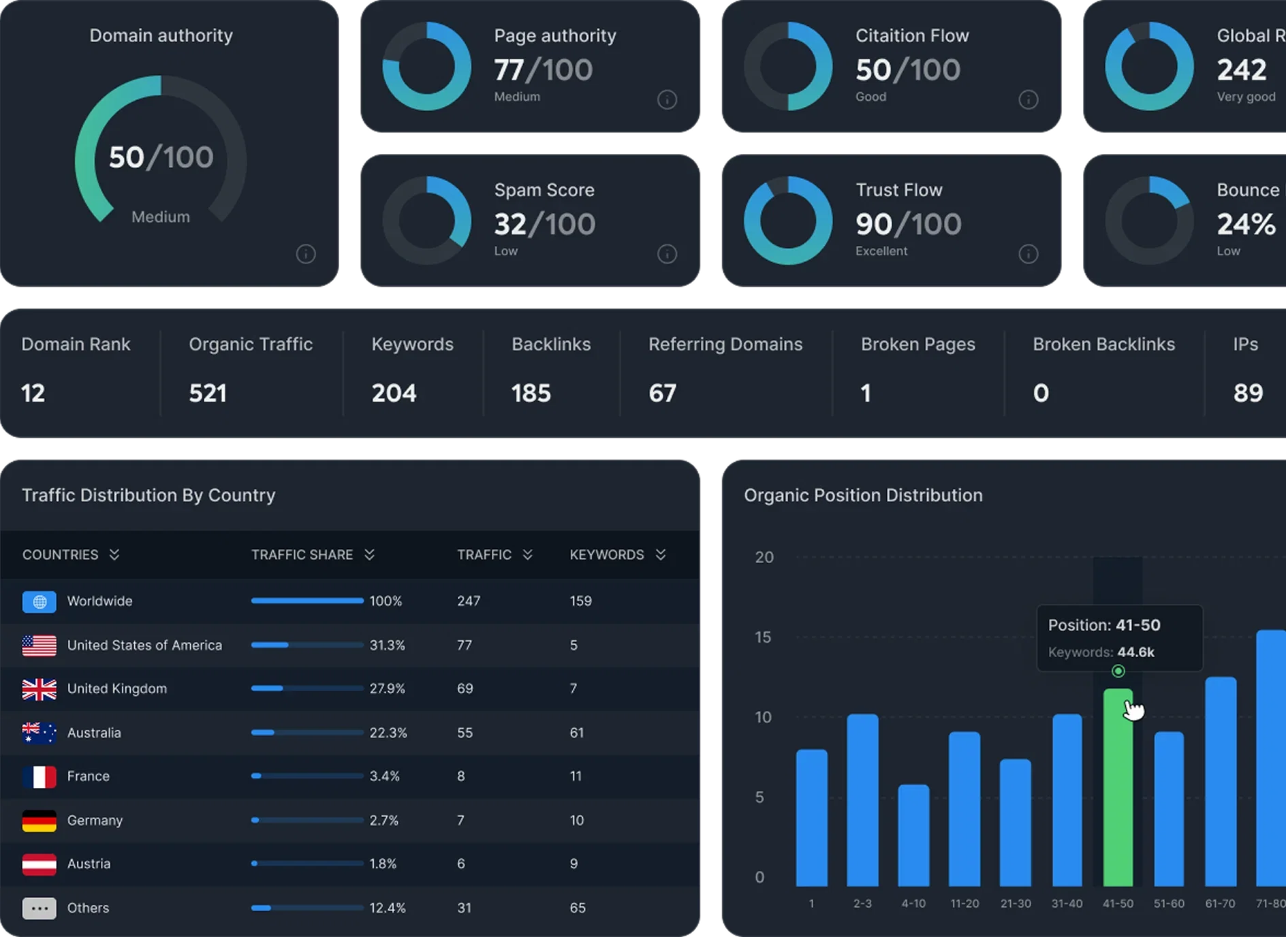This screenshot has width=1286, height=937.
Task: Select the 4-10 position bar
Action: [913, 836]
